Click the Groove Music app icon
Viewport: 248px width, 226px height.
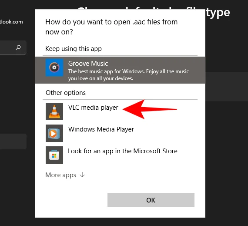(54, 67)
